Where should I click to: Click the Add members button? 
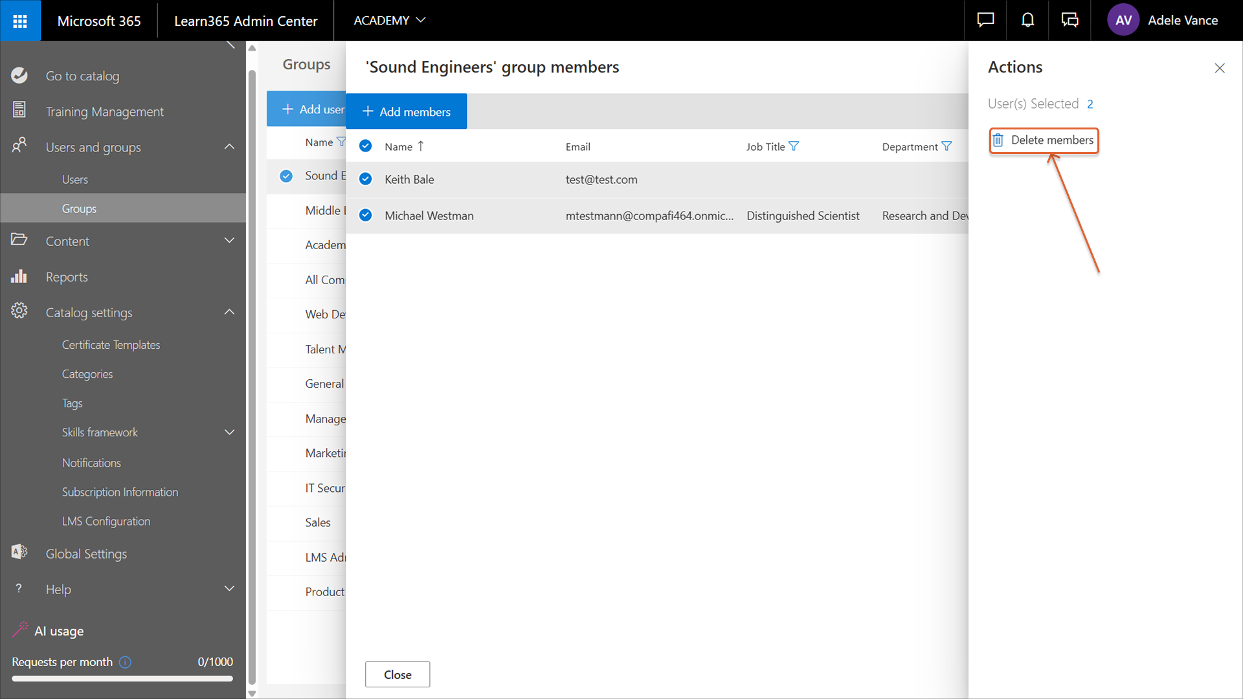406,111
